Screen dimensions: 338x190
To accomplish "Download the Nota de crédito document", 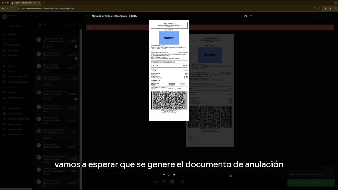I will pos(251,16).
